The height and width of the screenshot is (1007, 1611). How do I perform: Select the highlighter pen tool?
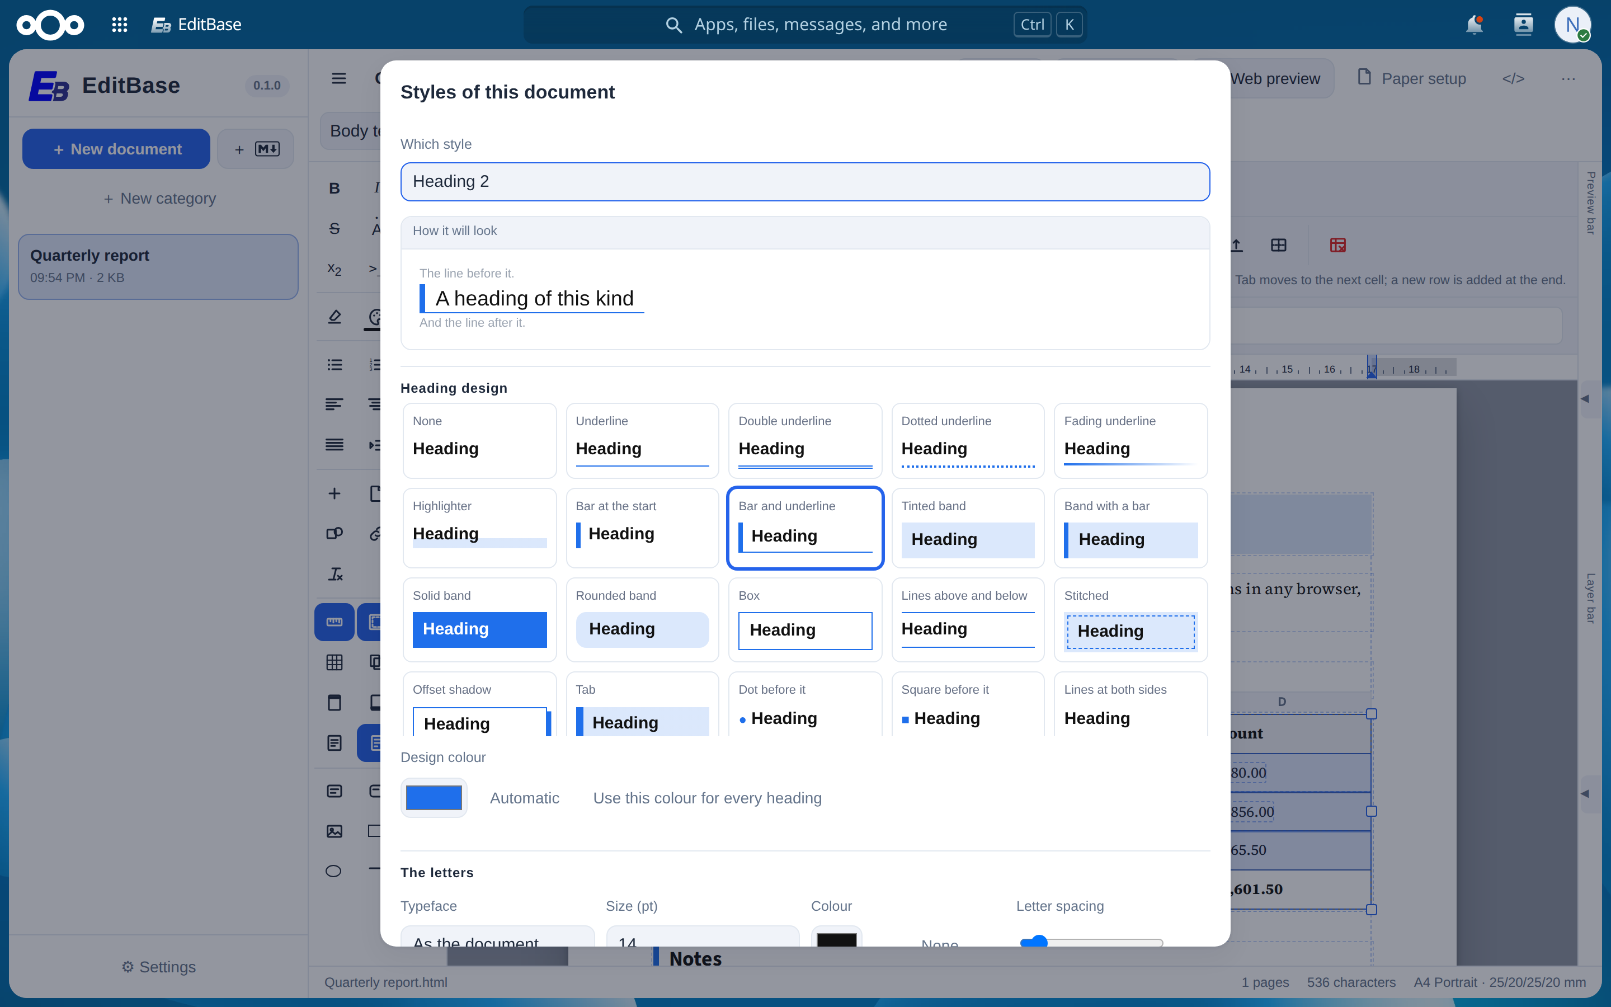334,317
